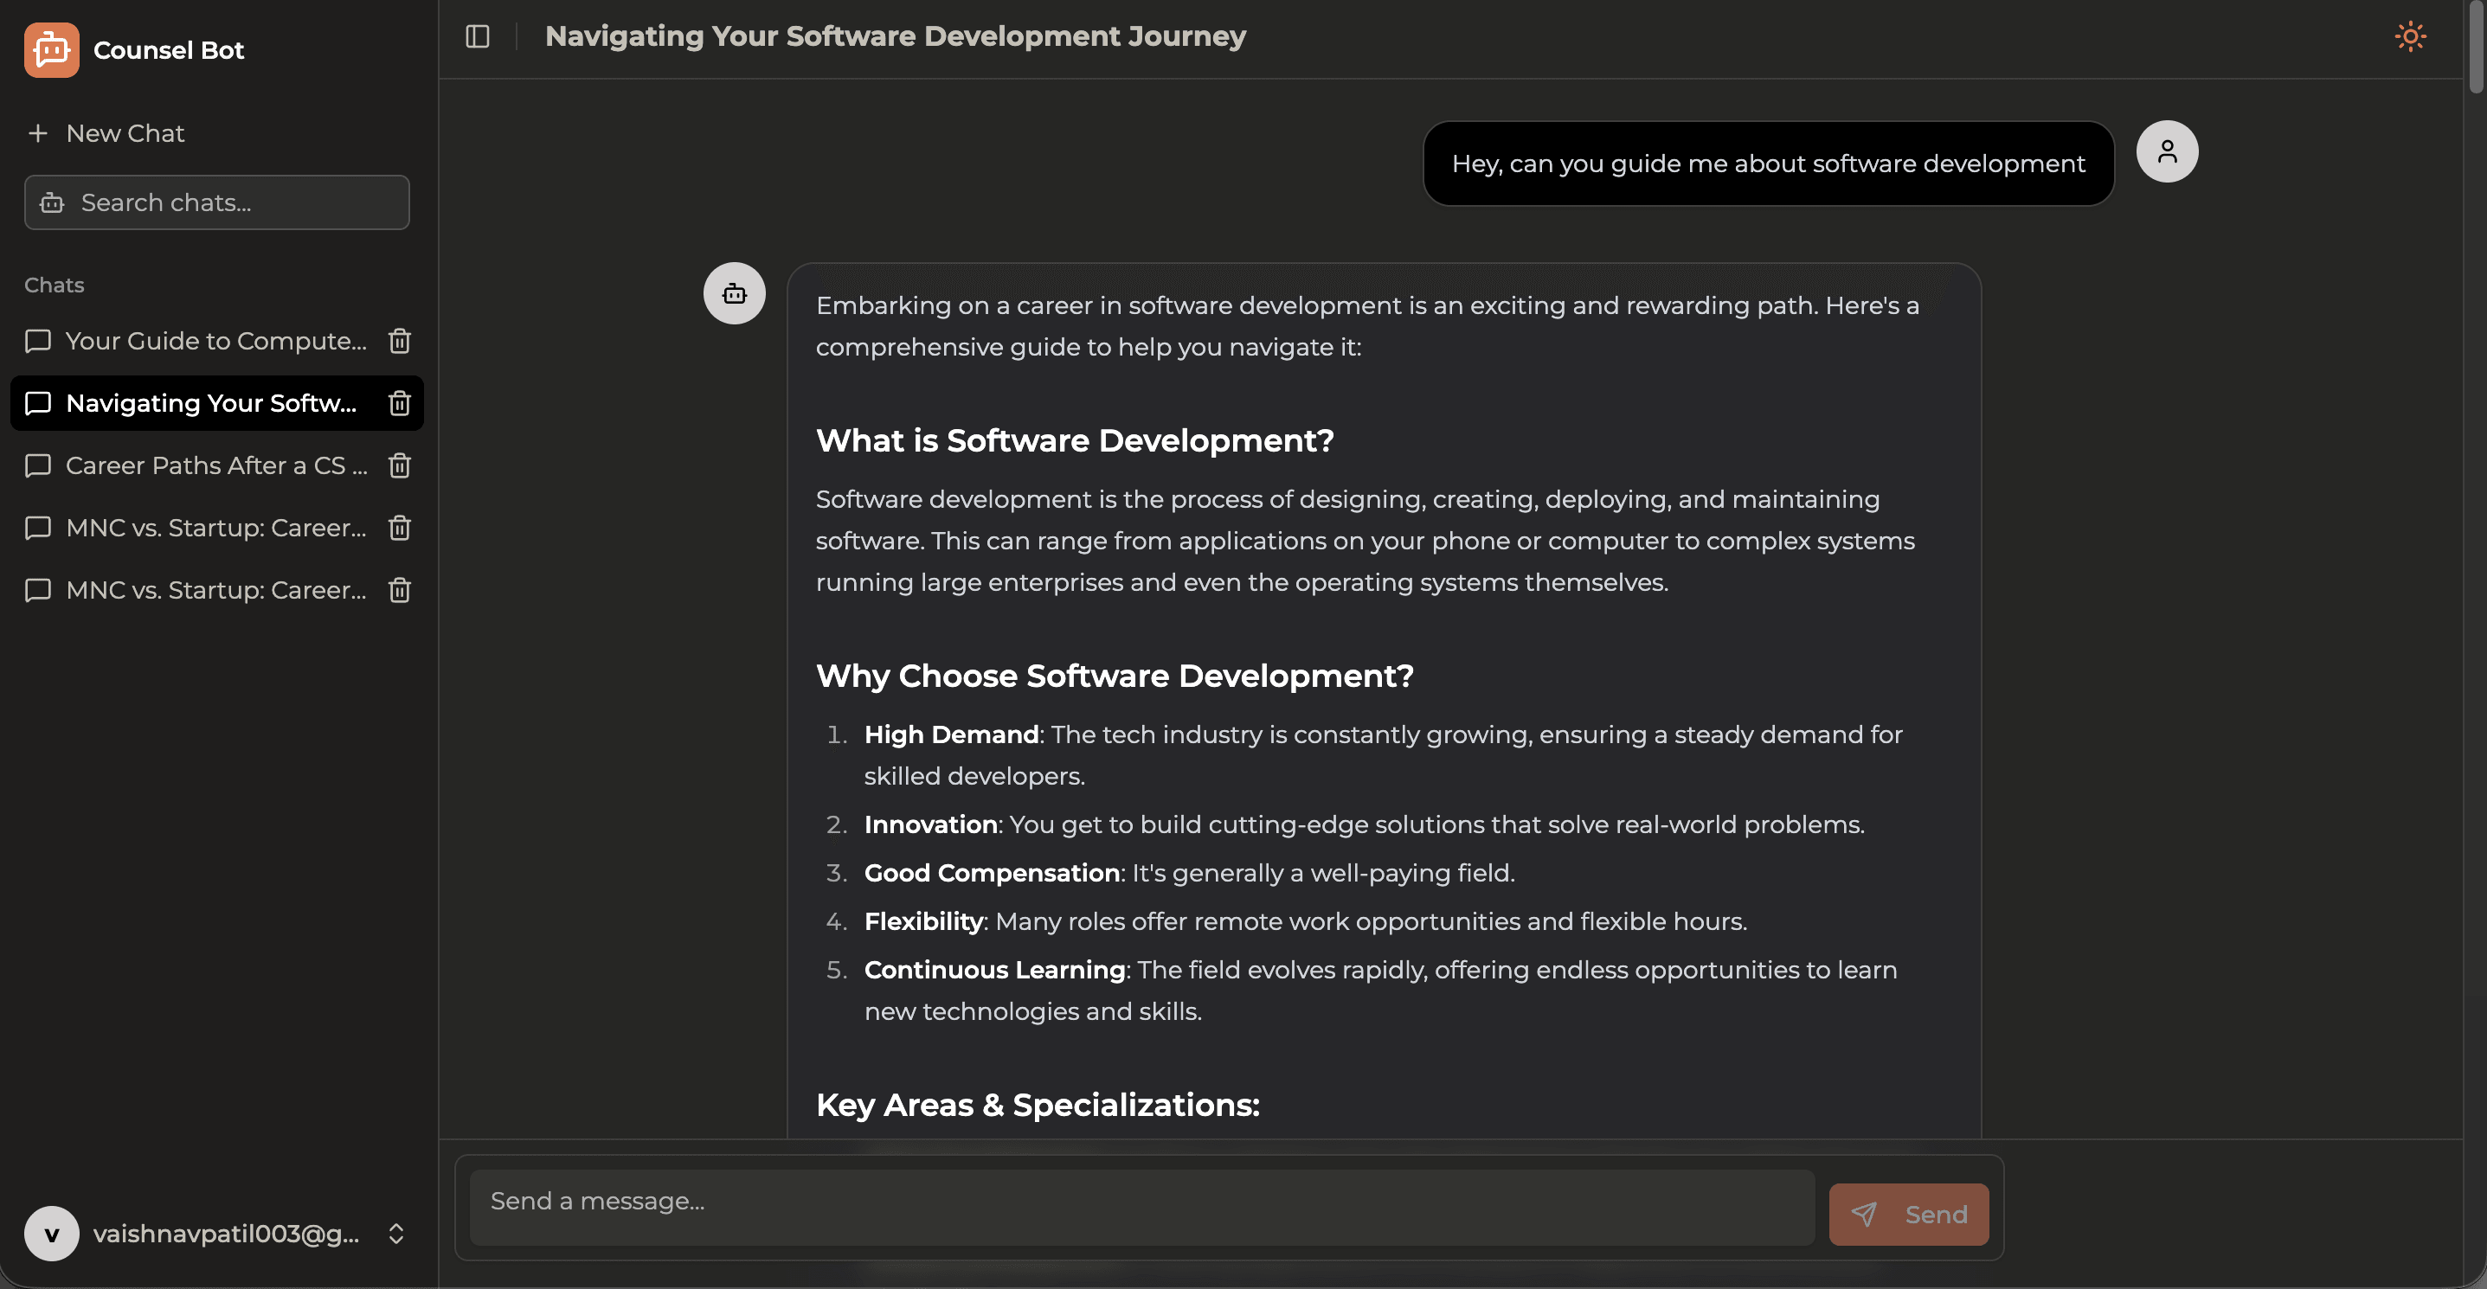Expand the account options chevron near the email

pos(395,1234)
